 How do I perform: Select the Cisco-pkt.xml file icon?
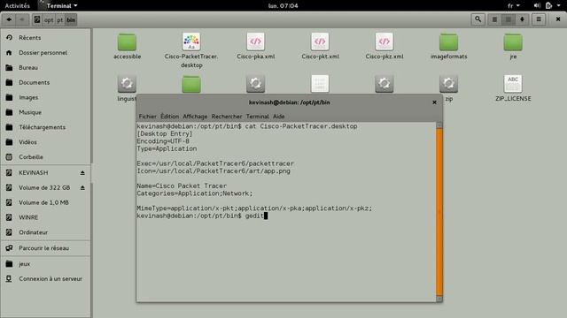(320, 42)
